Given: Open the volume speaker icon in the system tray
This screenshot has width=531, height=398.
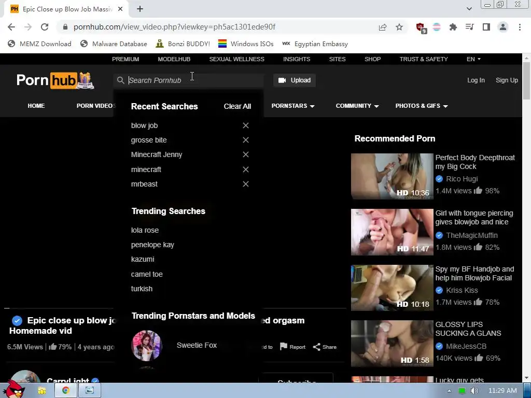Looking at the screenshot, I should tap(474, 391).
